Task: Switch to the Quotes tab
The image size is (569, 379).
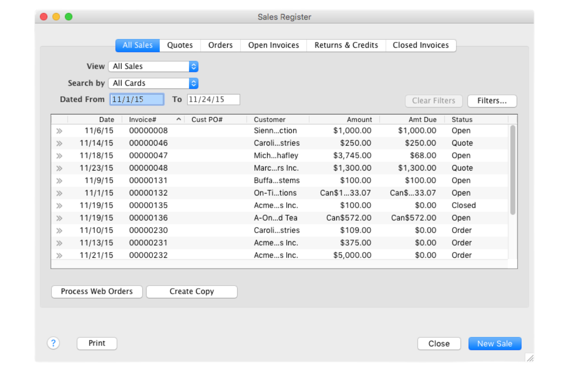Action: [180, 45]
